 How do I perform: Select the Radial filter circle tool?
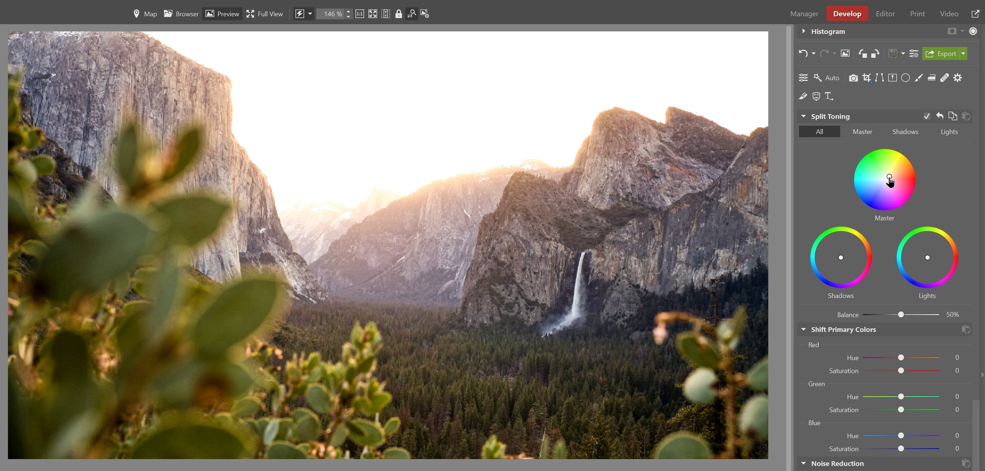pos(905,78)
